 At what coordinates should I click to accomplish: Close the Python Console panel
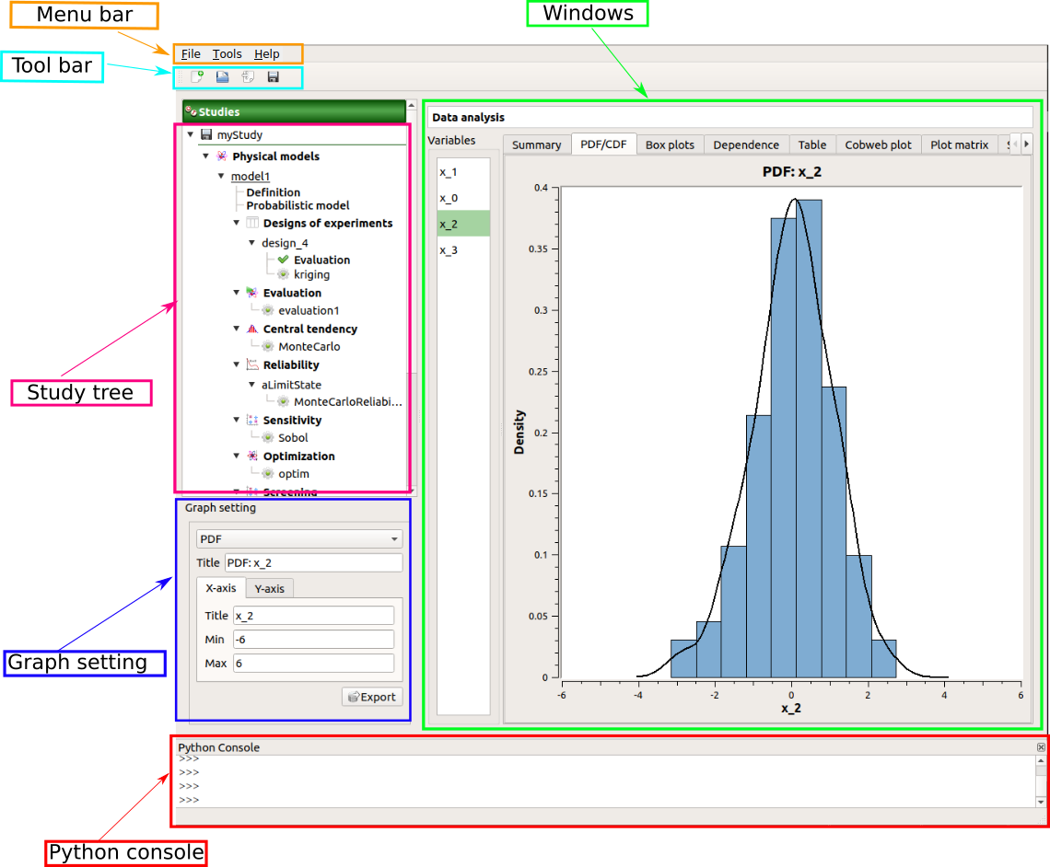(1041, 747)
